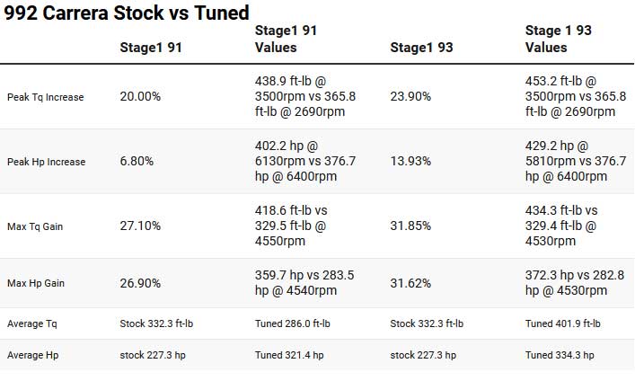Click the '453.2 ft-lb @ 3500rpm' values cell
635x381 pixels.
pyautogui.click(x=576, y=96)
